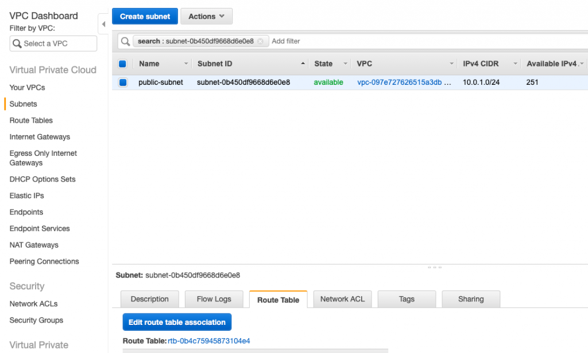The height and width of the screenshot is (353, 588).
Task: Open Internet Gateways in the sidebar
Action: click(40, 137)
